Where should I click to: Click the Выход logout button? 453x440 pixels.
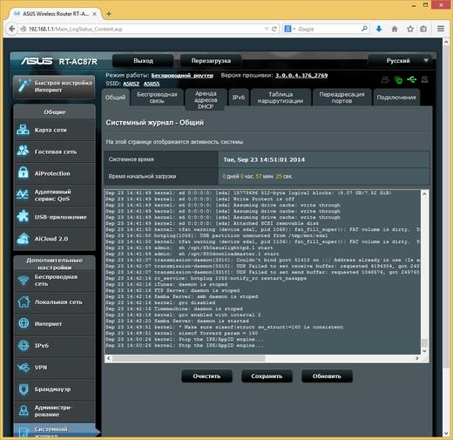pyautogui.click(x=143, y=61)
